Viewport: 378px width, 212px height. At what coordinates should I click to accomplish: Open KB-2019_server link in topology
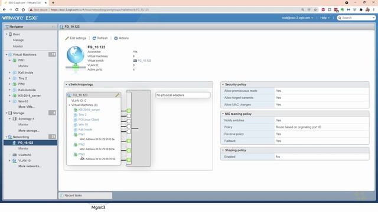pos(89,110)
